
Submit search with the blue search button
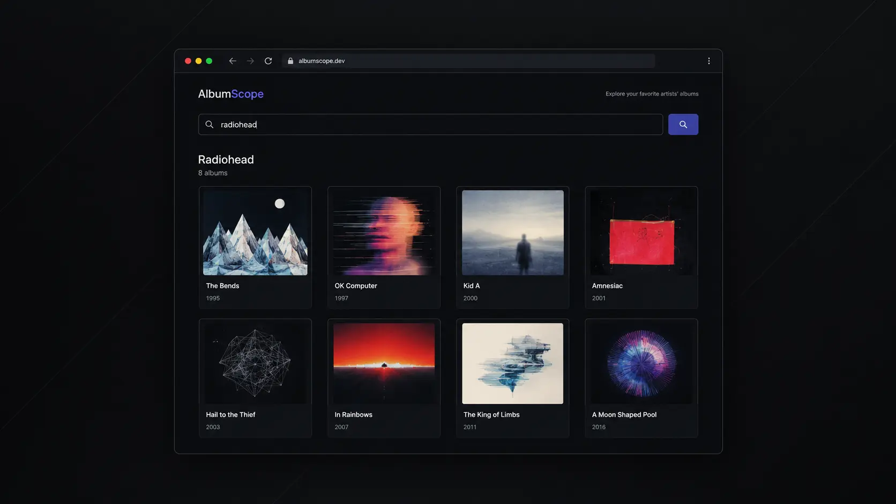683,124
